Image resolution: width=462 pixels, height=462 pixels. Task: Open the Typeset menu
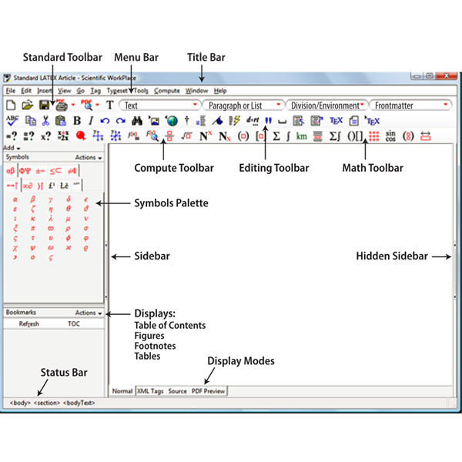(x=118, y=90)
